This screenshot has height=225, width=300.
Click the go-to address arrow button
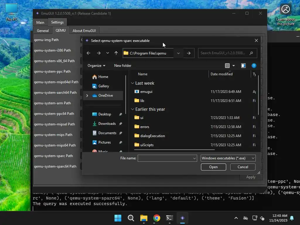point(189,53)
